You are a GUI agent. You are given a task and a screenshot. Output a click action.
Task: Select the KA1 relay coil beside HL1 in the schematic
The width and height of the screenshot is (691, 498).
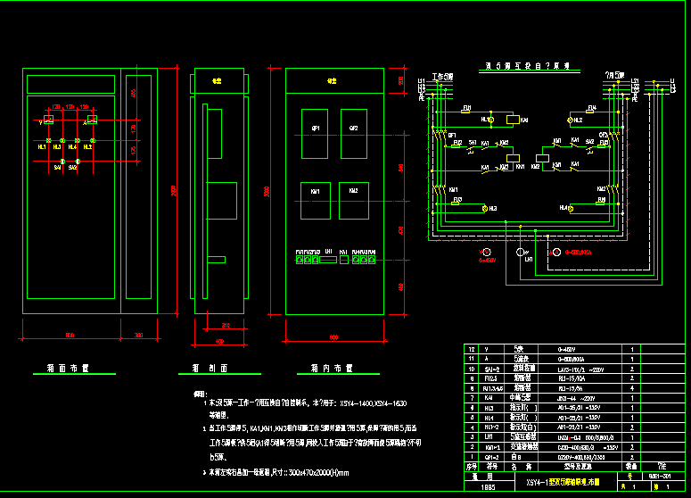(513, 119)
